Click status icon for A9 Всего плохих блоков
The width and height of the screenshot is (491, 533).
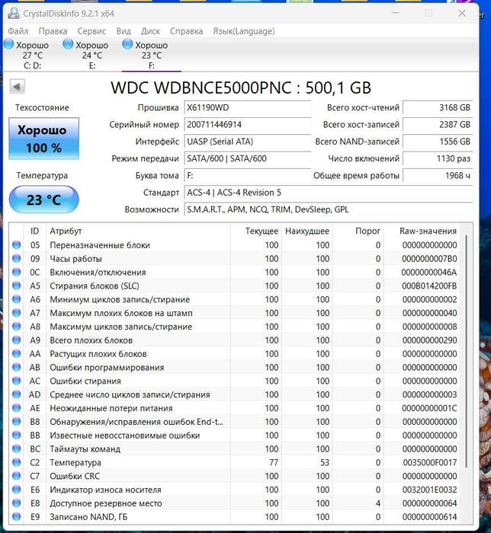[x=16, y=340]
